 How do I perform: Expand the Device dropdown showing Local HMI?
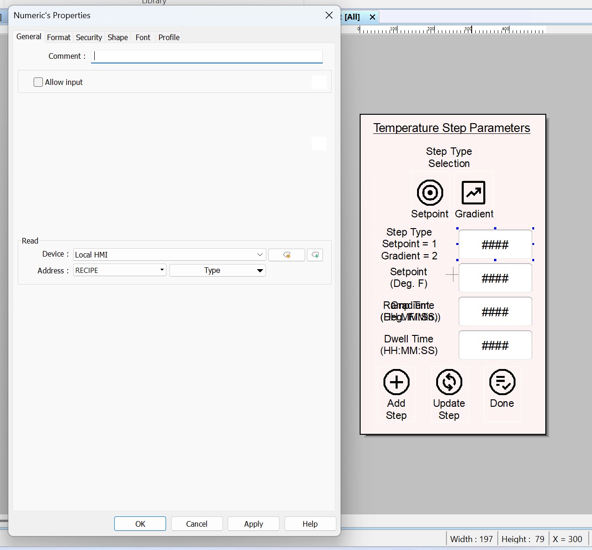click(x=260, y=255)
